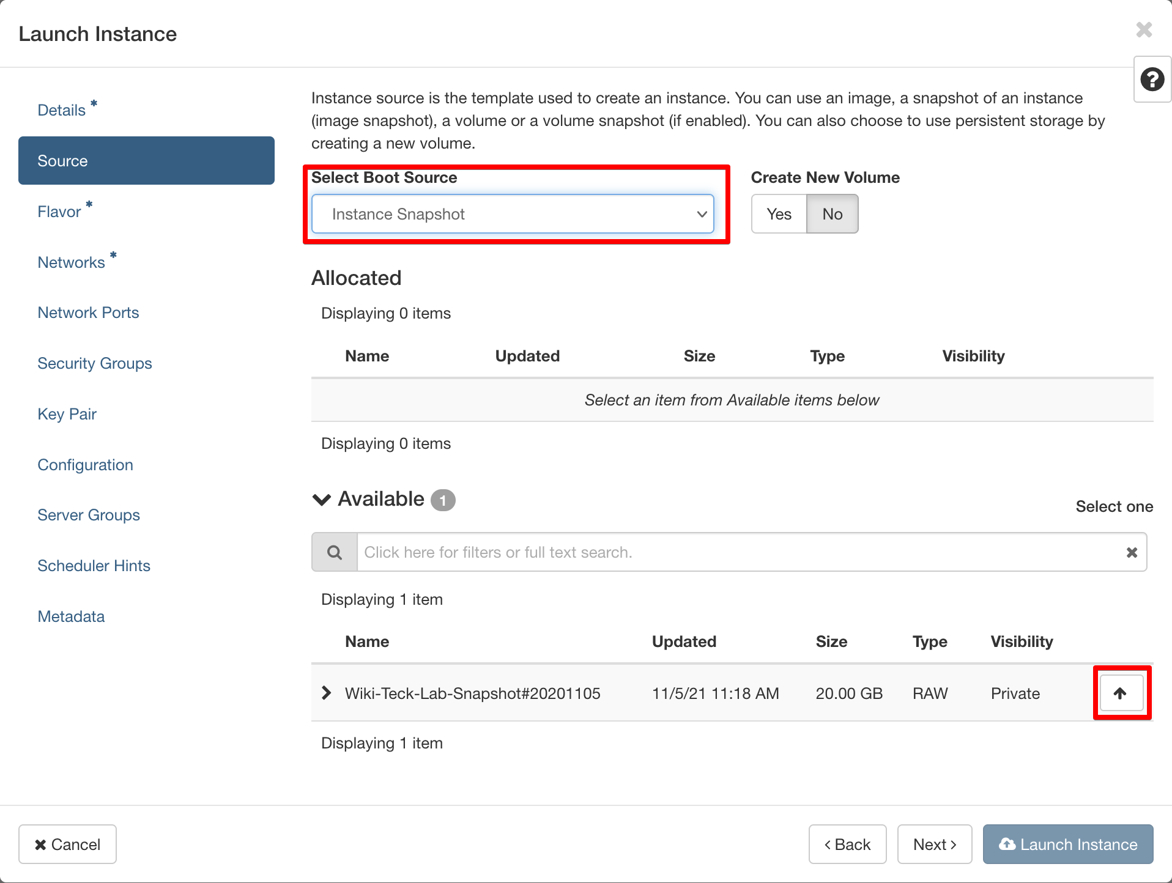Go Back to the previous step
The width and height of the screenshot is (1172, 883).
click(x=847, y=844)
